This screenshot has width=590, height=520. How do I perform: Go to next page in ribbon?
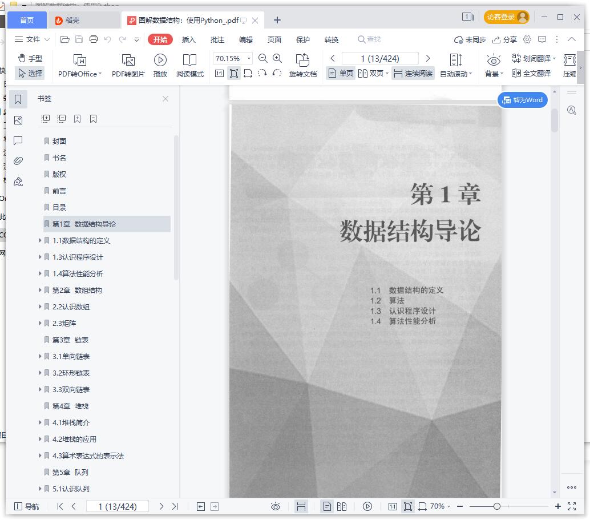428,58
